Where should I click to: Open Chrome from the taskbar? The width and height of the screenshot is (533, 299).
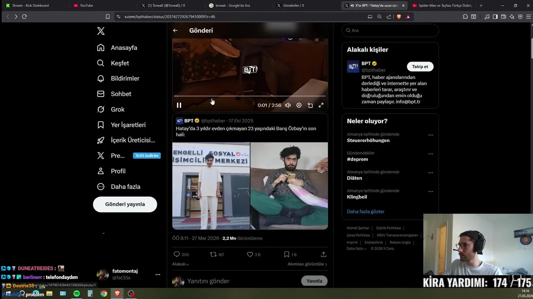point(104,294)
